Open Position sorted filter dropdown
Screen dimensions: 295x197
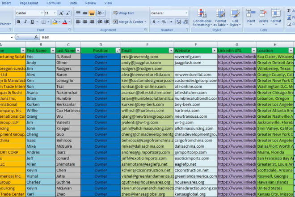click(118, 50)
